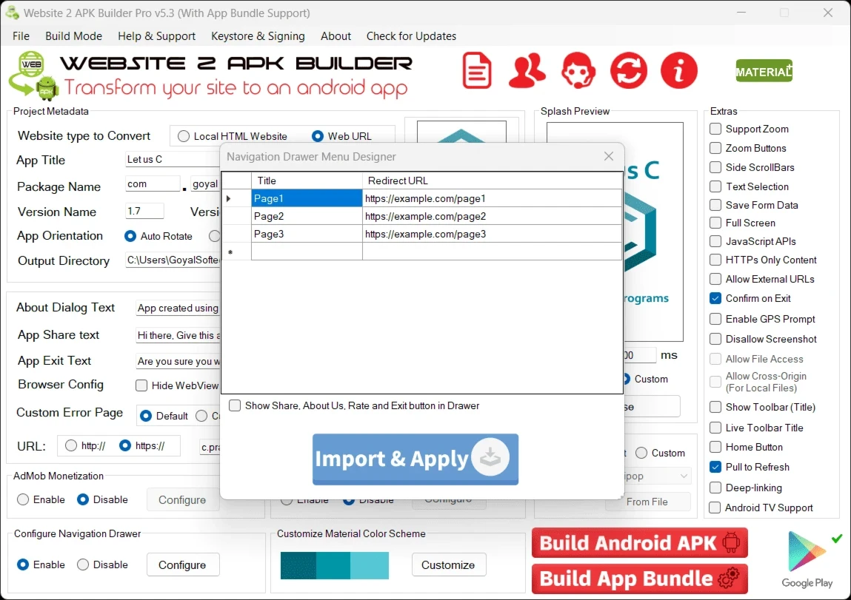Click the Version Name input field

click(144, 211)
